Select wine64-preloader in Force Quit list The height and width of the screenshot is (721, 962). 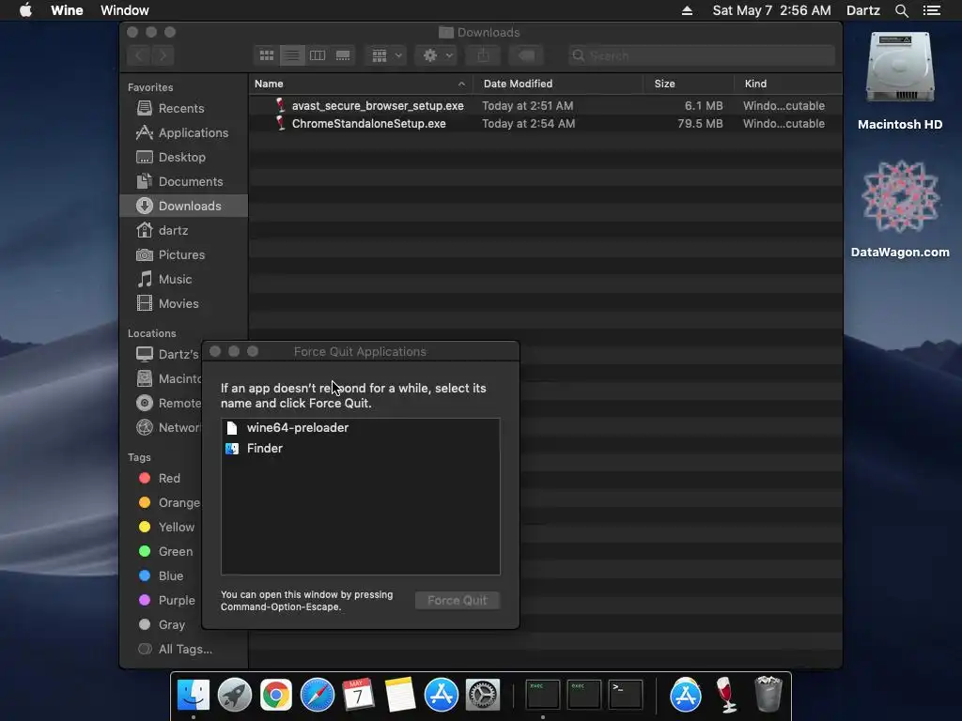click(x=360, y=428)
